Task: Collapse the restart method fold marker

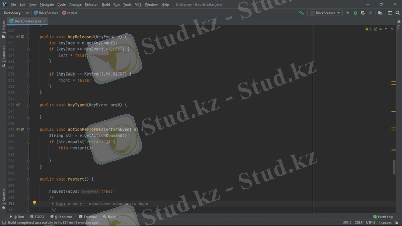Action: tap(29, 179)
